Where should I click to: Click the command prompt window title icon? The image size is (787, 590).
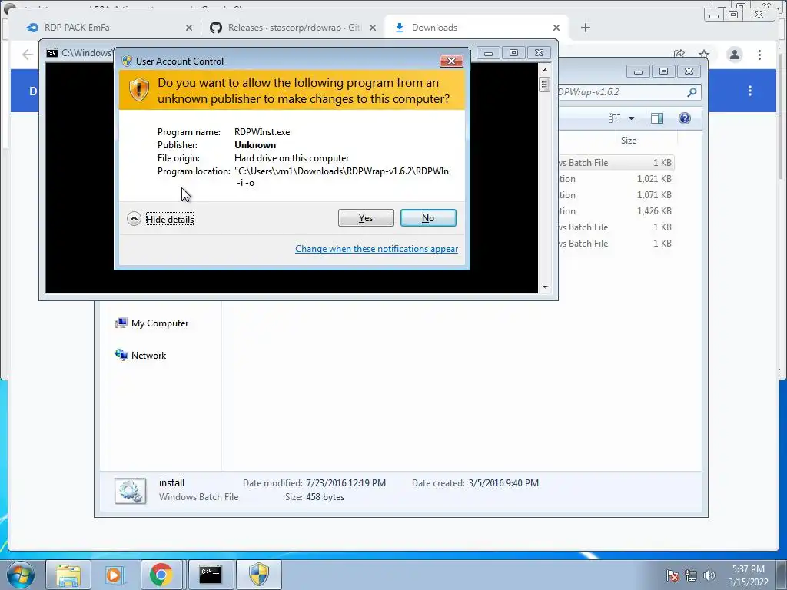[52, 53]
